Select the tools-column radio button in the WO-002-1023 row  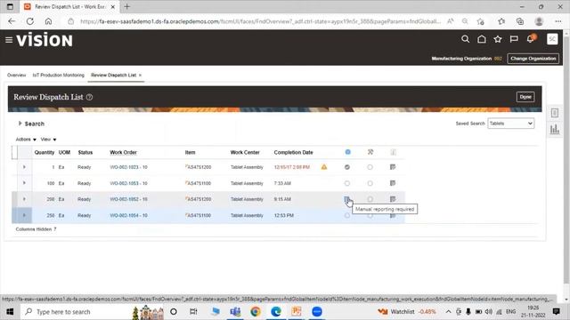[x=370, y=167]
